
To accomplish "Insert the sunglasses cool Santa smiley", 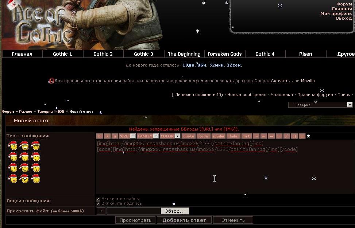I will coord(35,146).
